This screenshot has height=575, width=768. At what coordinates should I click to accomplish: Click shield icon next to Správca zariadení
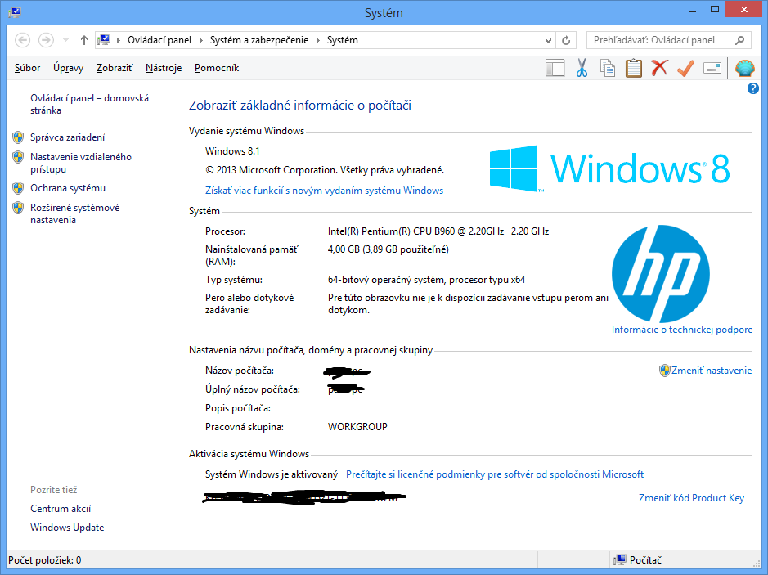click(x=18, y=137)
